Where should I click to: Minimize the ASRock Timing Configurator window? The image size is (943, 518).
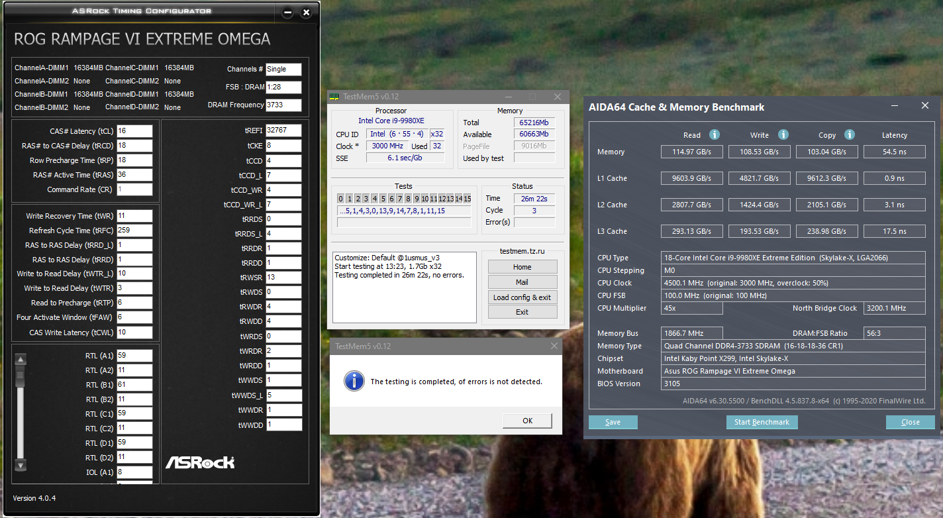coord(287,12)
